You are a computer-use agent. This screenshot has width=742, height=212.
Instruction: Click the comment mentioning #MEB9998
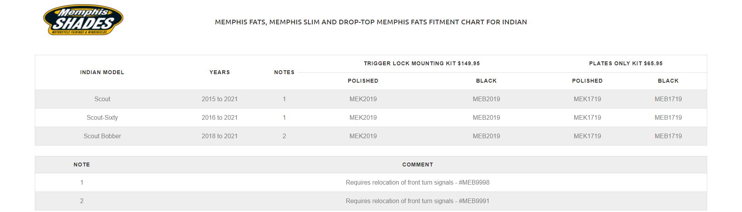click(x=417, y=183)
